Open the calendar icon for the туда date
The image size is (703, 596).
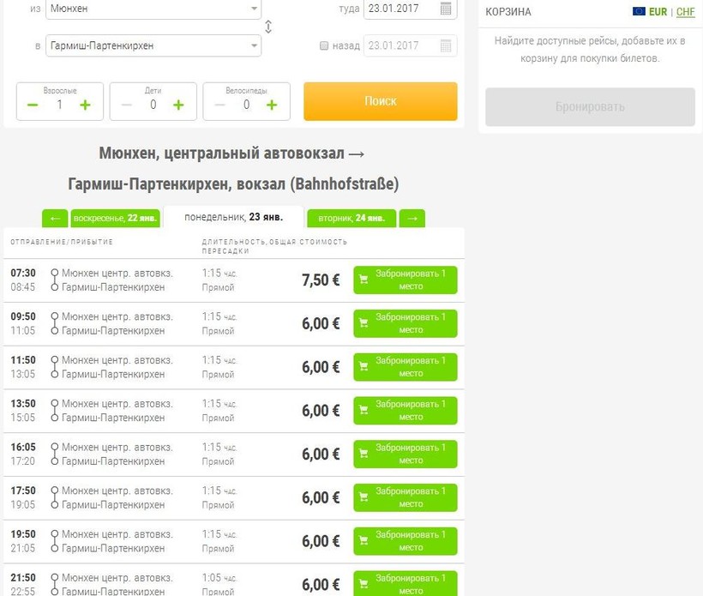click(446, 9)
